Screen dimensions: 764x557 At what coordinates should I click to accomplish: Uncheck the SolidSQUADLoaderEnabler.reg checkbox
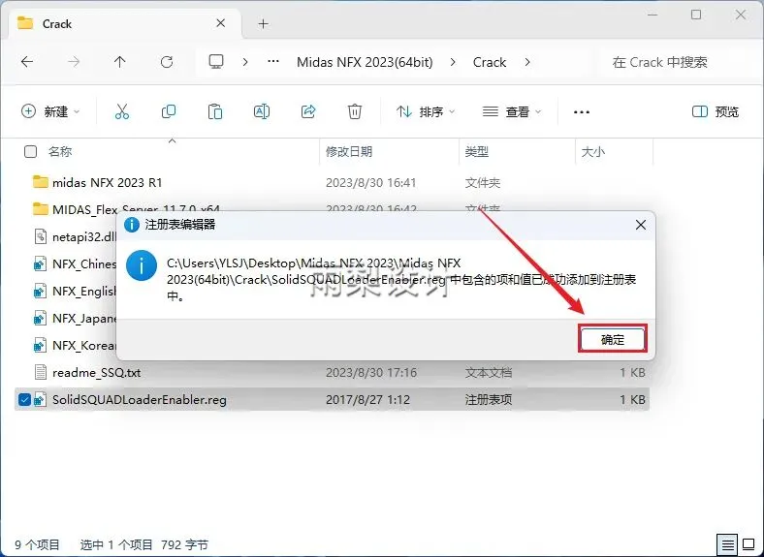click(x=24, y=400)
